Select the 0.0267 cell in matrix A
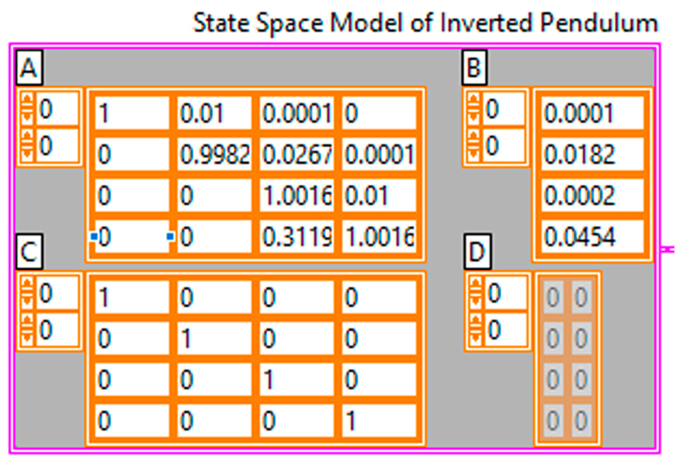 297,154
